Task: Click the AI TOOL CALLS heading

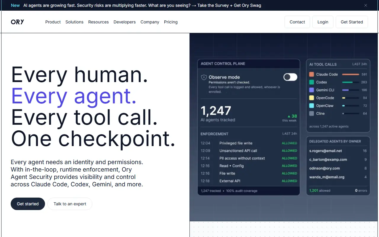Action: 323,64
